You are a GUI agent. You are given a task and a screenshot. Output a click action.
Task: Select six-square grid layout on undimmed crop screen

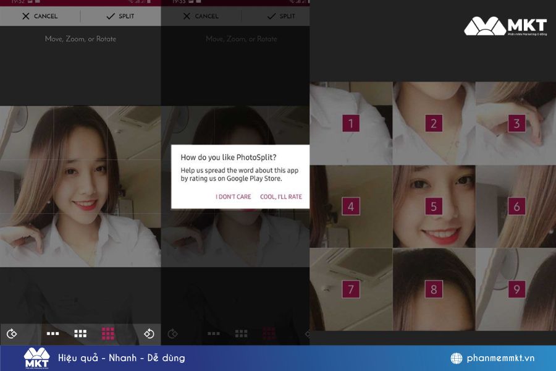[80, 333]
